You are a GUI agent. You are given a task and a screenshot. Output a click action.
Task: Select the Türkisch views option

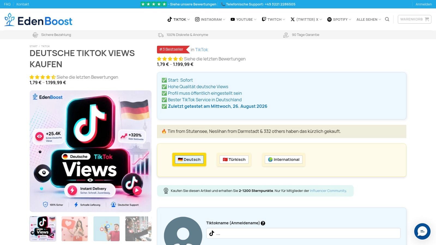[234, 160]
